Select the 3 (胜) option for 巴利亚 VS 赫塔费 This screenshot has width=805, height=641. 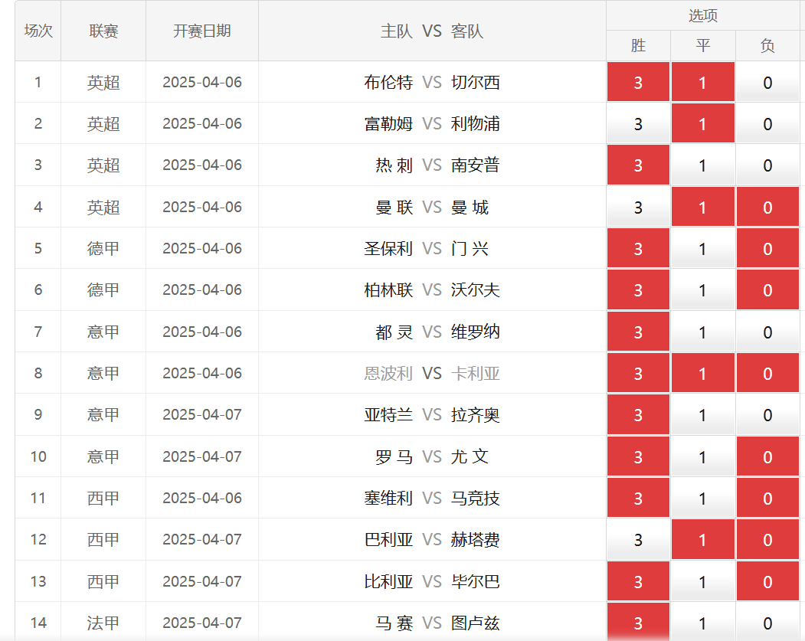tap(638, 539)
